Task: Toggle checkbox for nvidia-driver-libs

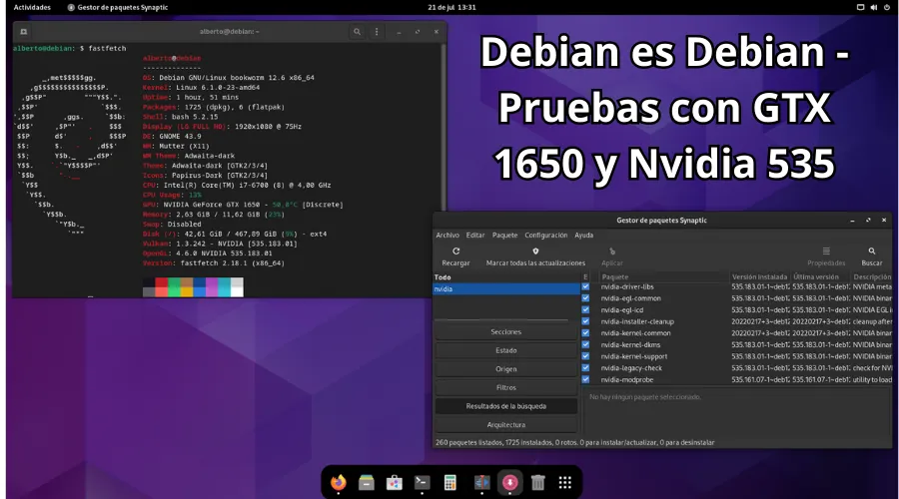Action: point(585,286)
